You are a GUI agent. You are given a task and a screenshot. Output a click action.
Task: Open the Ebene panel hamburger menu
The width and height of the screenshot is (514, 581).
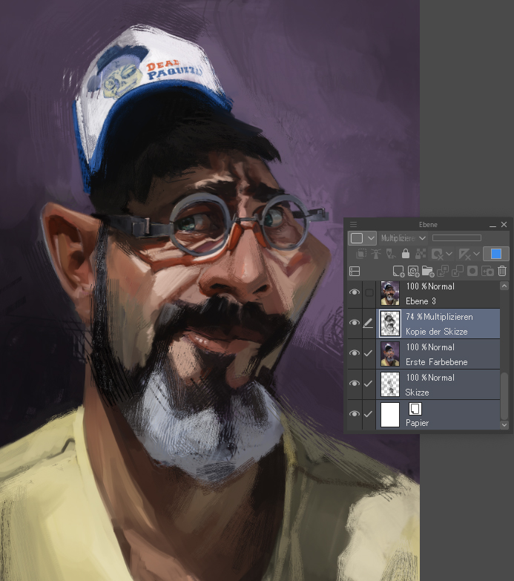(353, 224)
